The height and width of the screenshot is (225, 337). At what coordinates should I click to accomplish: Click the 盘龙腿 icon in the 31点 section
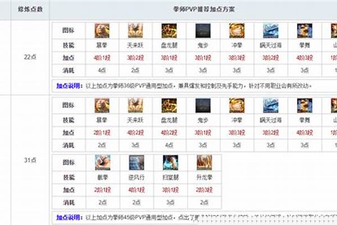tap(169, 106)
